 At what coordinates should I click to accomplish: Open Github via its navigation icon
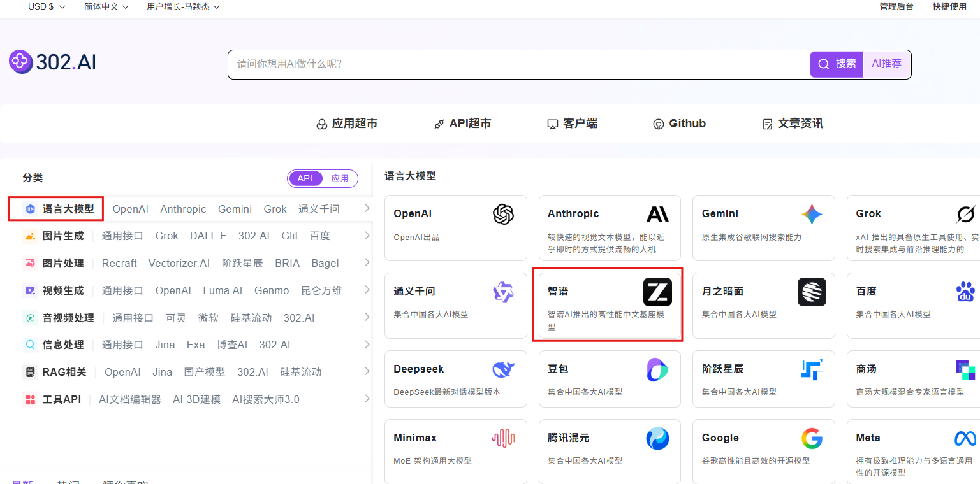click(658, 124)
